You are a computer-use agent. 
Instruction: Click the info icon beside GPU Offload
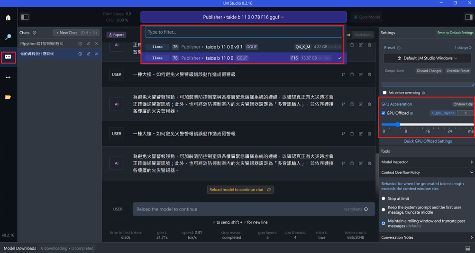[411, 113]
